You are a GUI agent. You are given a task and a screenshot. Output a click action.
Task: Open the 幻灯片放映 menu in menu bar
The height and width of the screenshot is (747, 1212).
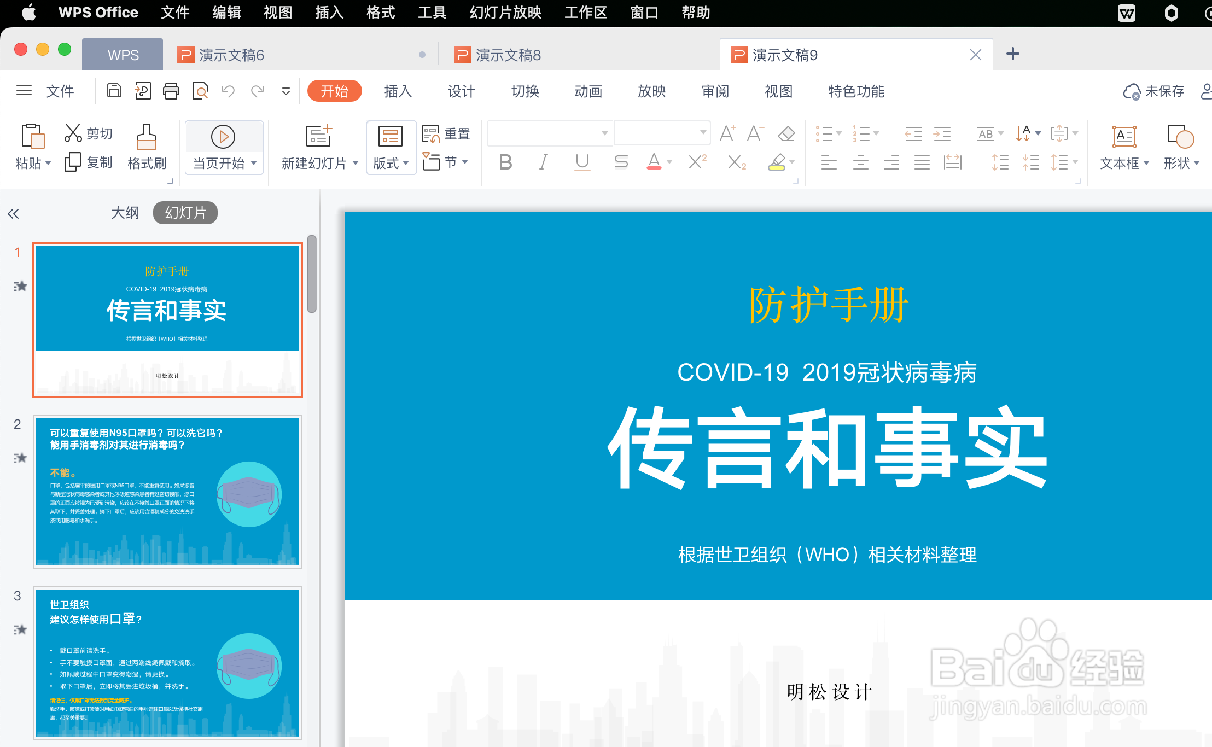coord(505,13)
